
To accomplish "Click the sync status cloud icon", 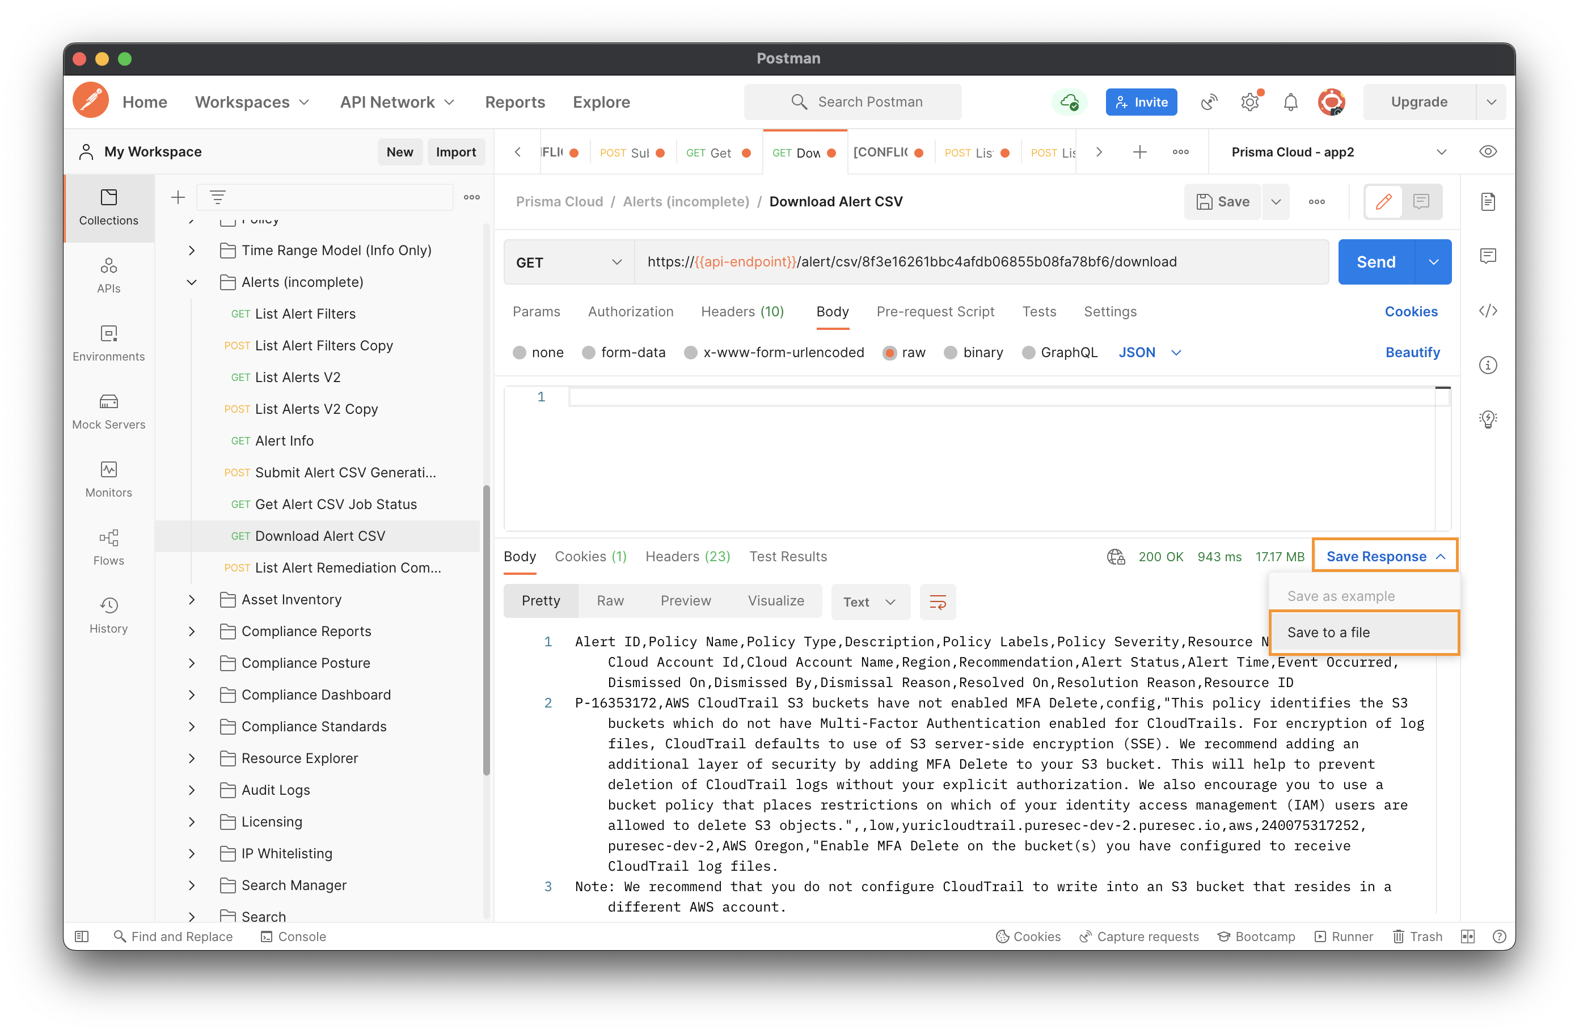I will (1069, 102).
